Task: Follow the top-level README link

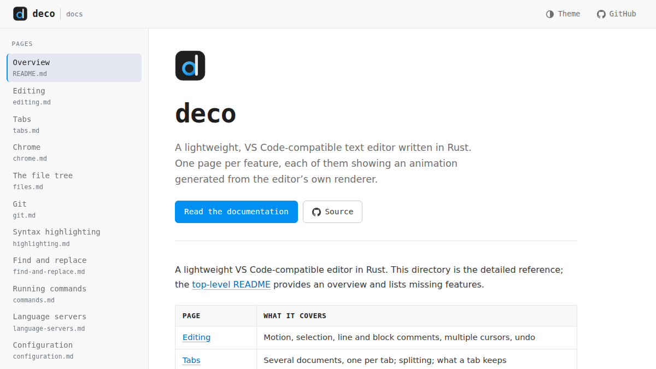Action: (231, 284)
